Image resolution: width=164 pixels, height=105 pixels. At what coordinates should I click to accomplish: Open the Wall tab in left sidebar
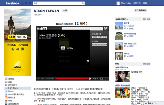tap(11, 79)
